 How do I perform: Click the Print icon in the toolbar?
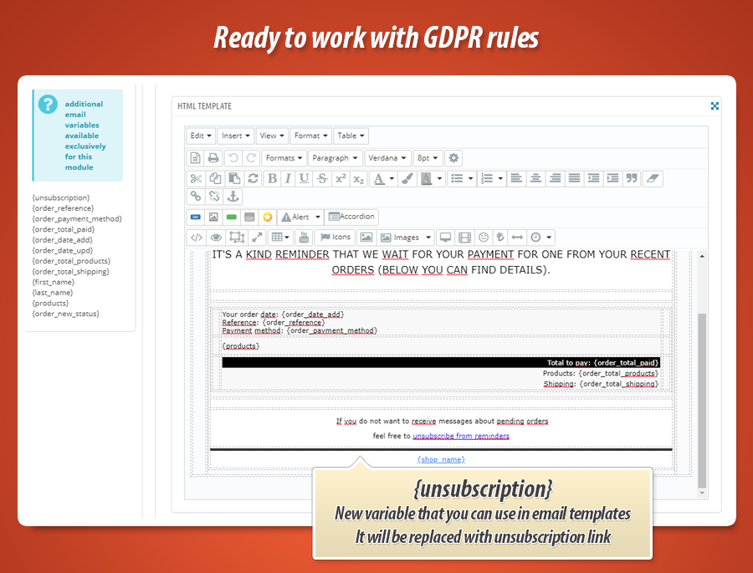213,158
